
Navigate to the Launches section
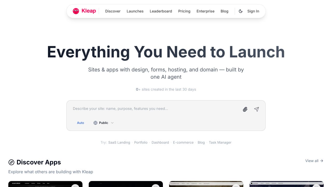135,11
